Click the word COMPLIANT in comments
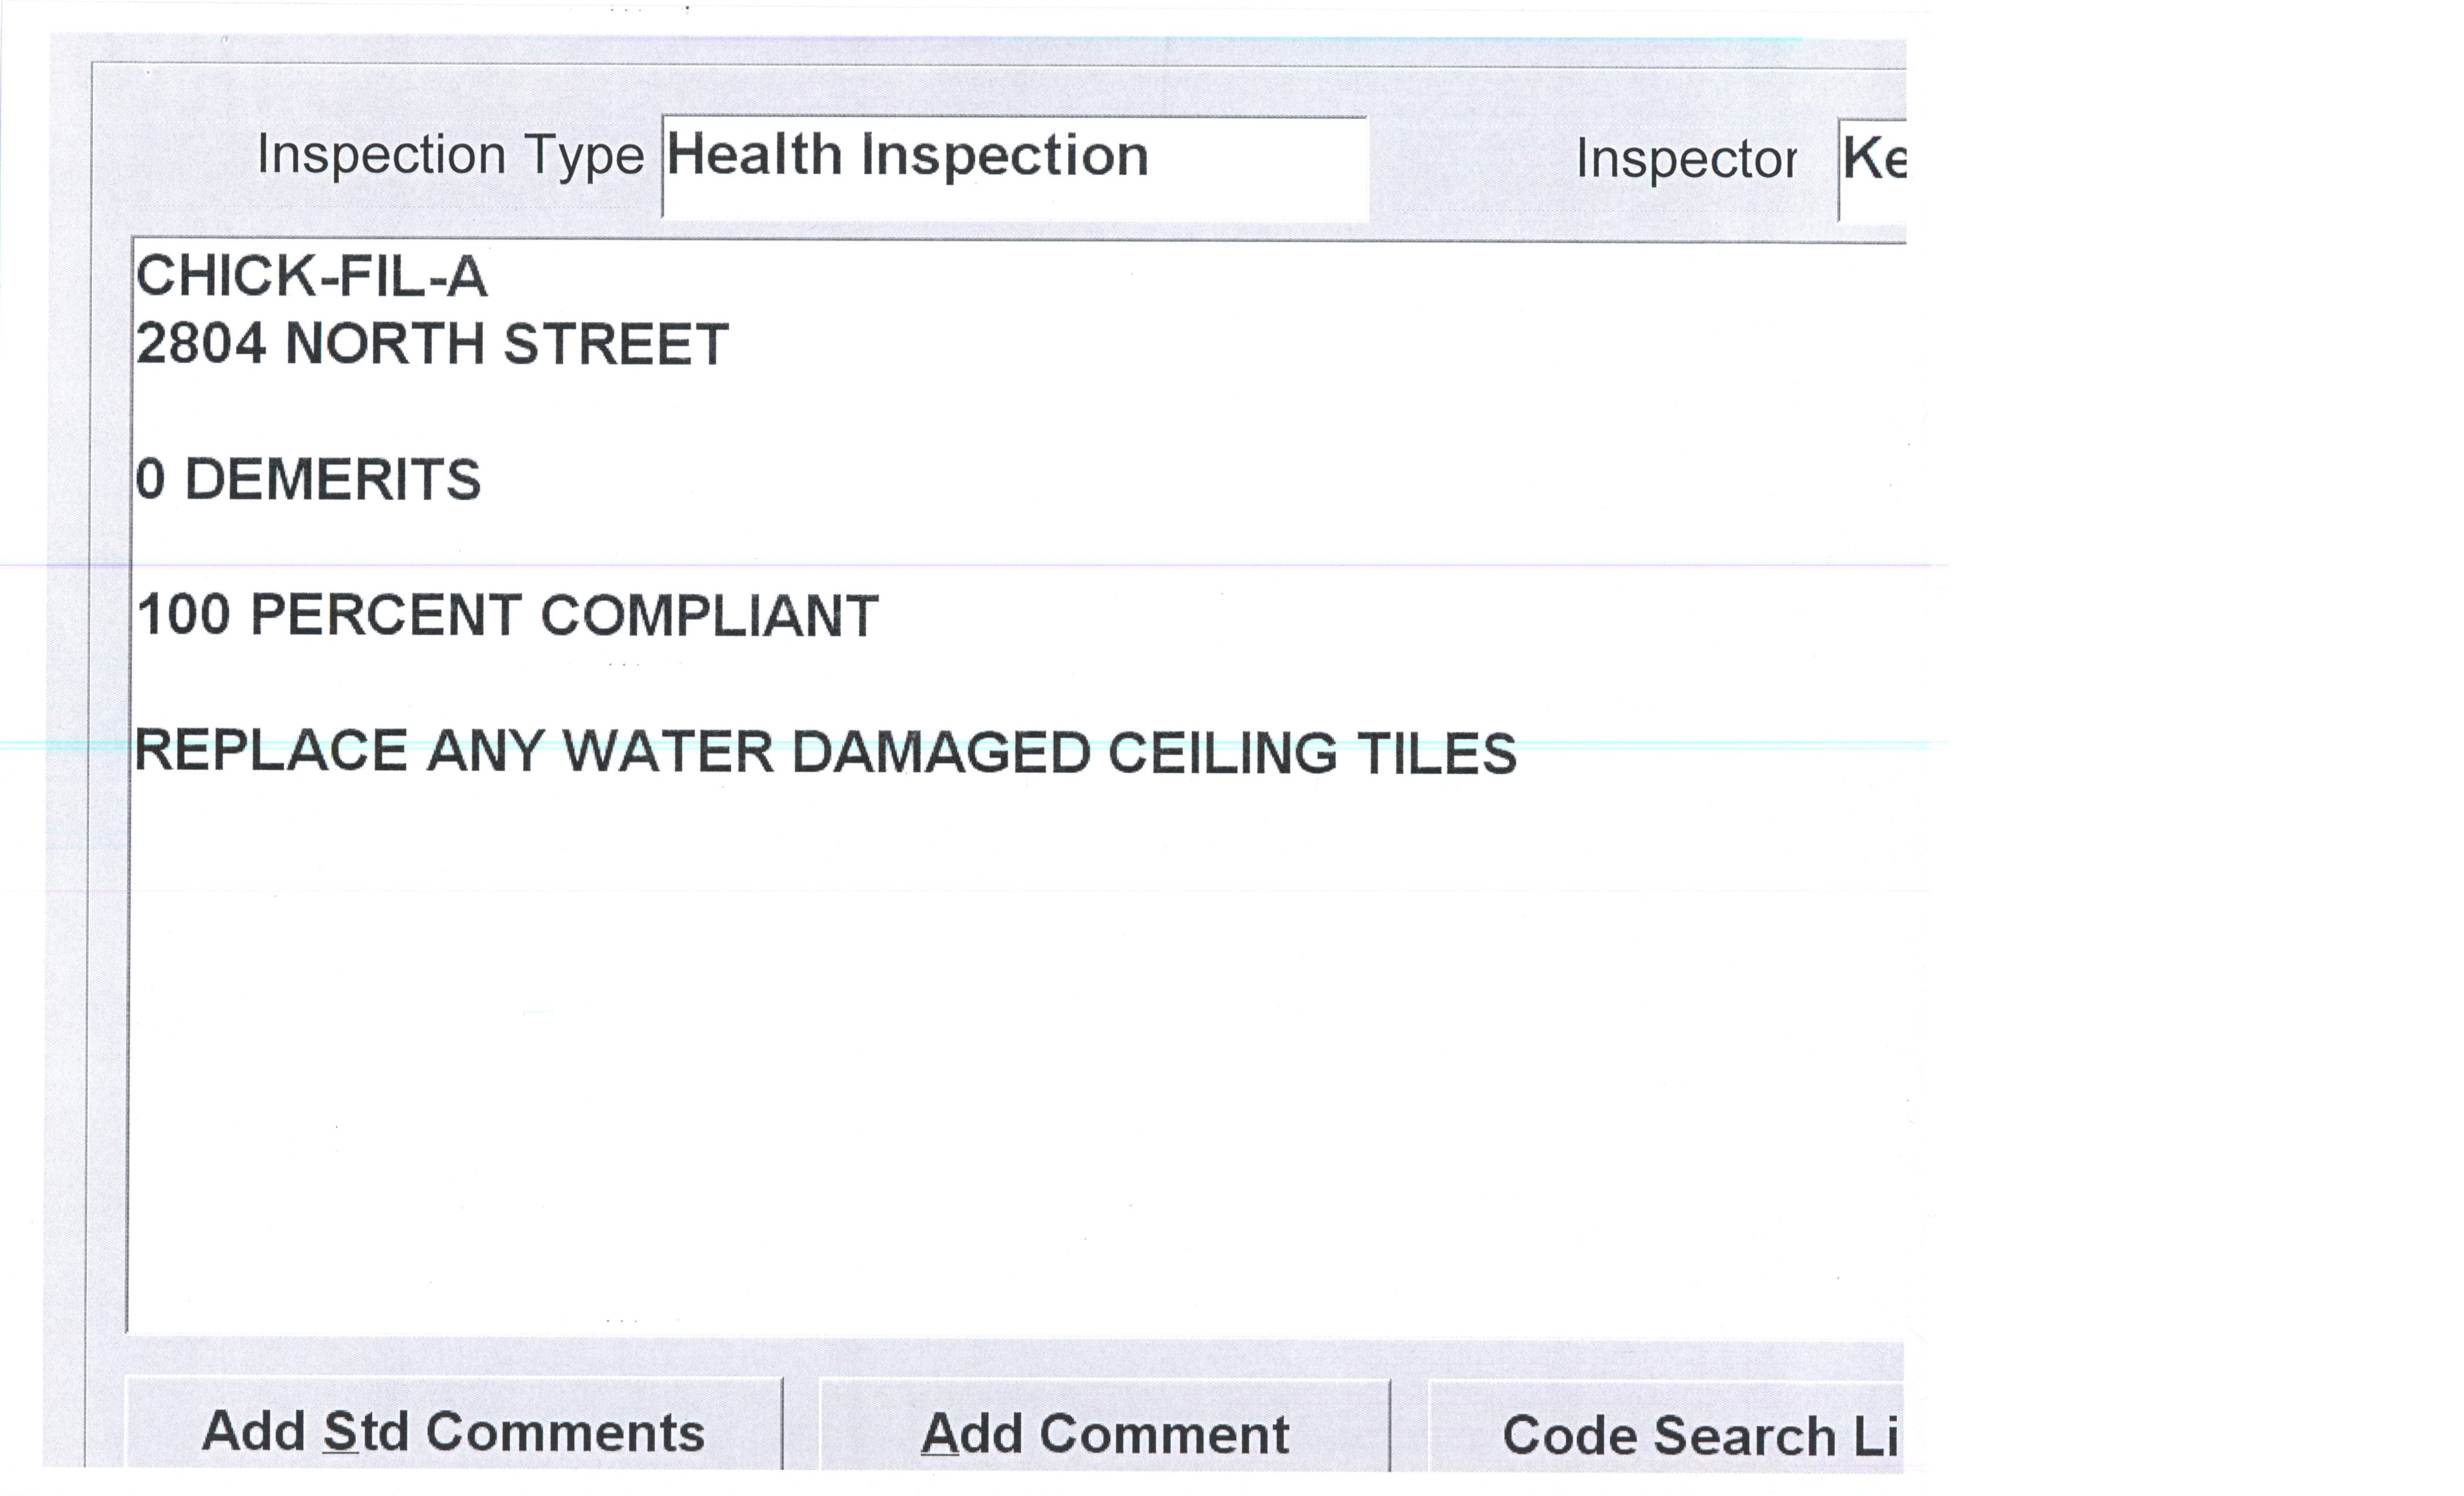 [x=709, y=615]
